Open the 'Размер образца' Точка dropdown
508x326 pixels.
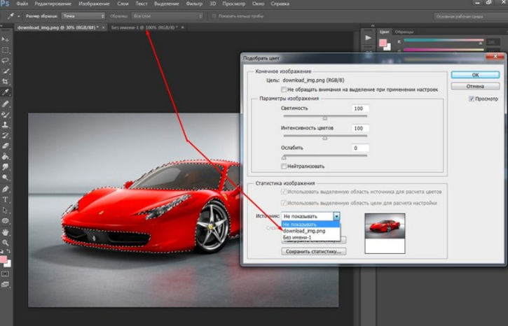coord(83,16)
